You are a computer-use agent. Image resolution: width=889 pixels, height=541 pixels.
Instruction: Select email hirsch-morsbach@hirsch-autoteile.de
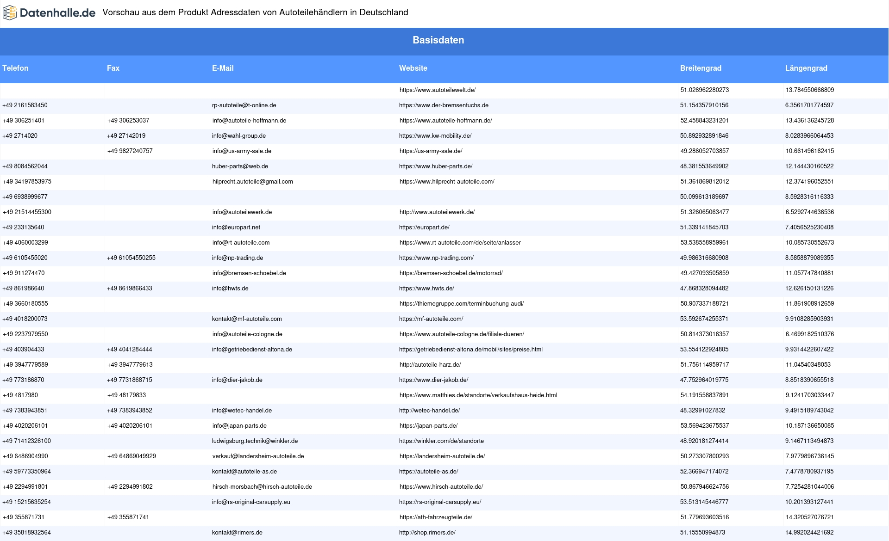tap(262, 487)
